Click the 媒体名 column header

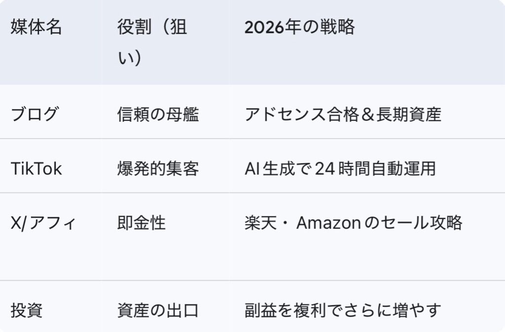point(36,28)
